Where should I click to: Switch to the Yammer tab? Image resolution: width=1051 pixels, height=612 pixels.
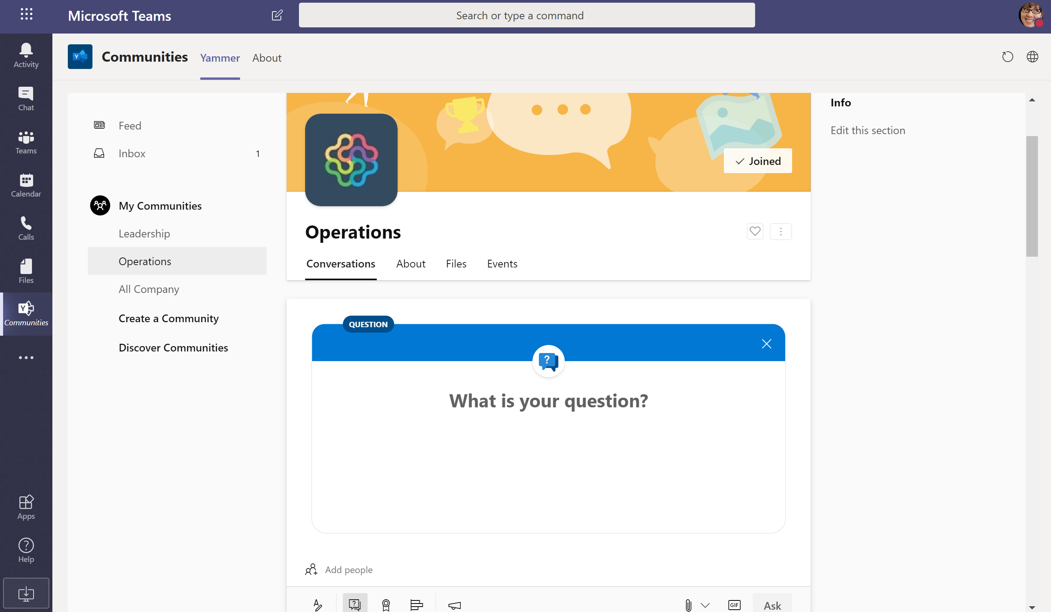(x=220, y=57)
